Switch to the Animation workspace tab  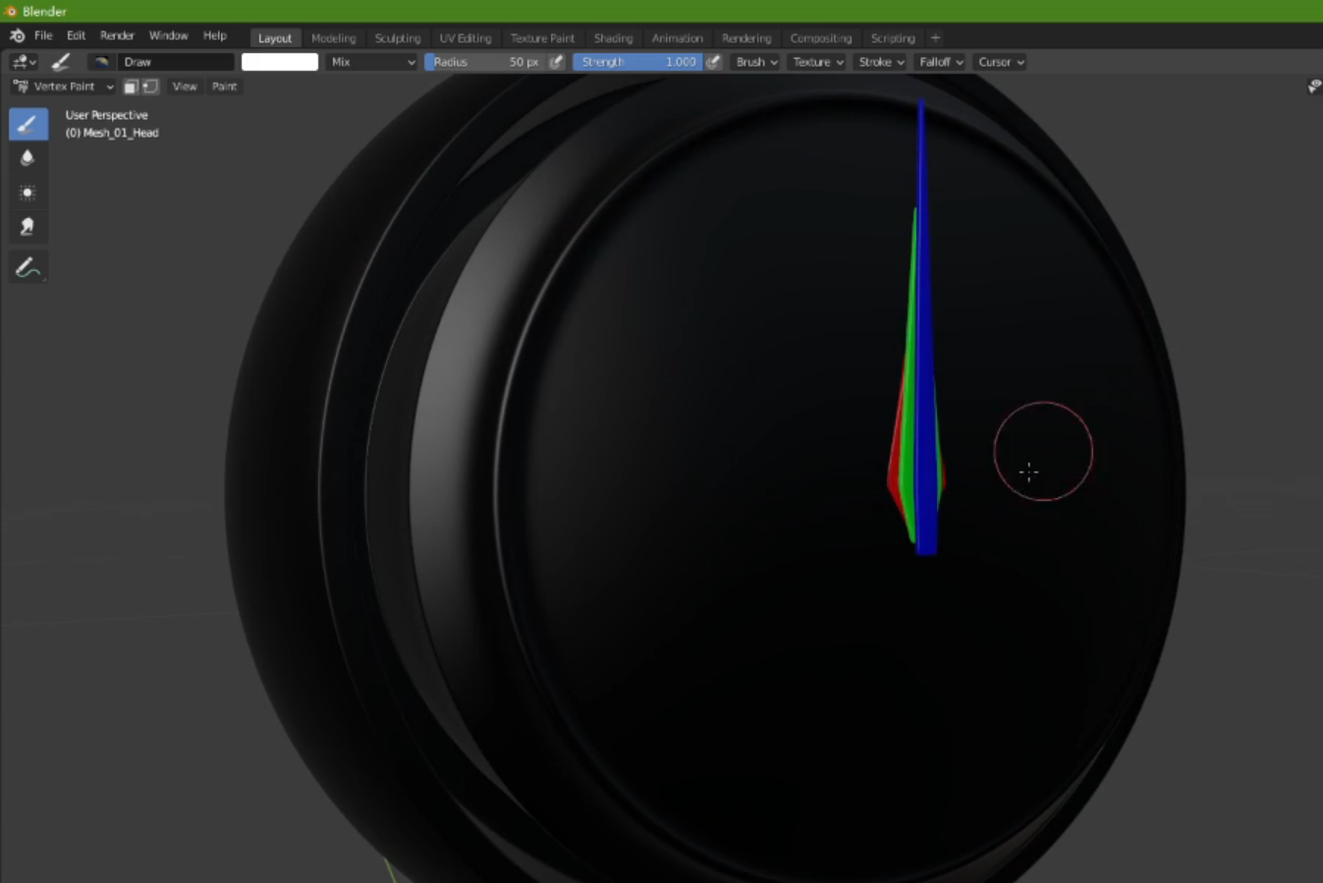click(677, 38)
